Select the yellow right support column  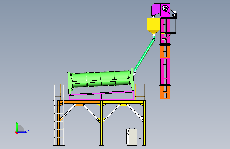[144, 123]
